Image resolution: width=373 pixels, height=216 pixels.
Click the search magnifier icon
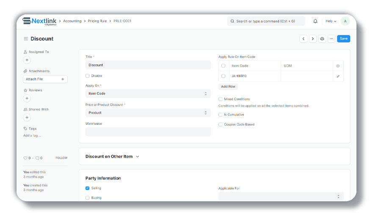[232, 21]
